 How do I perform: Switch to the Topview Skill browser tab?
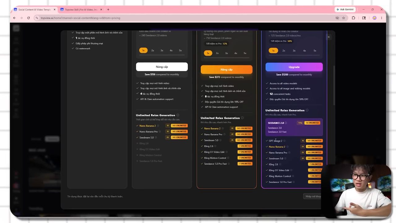pos(81,10)
